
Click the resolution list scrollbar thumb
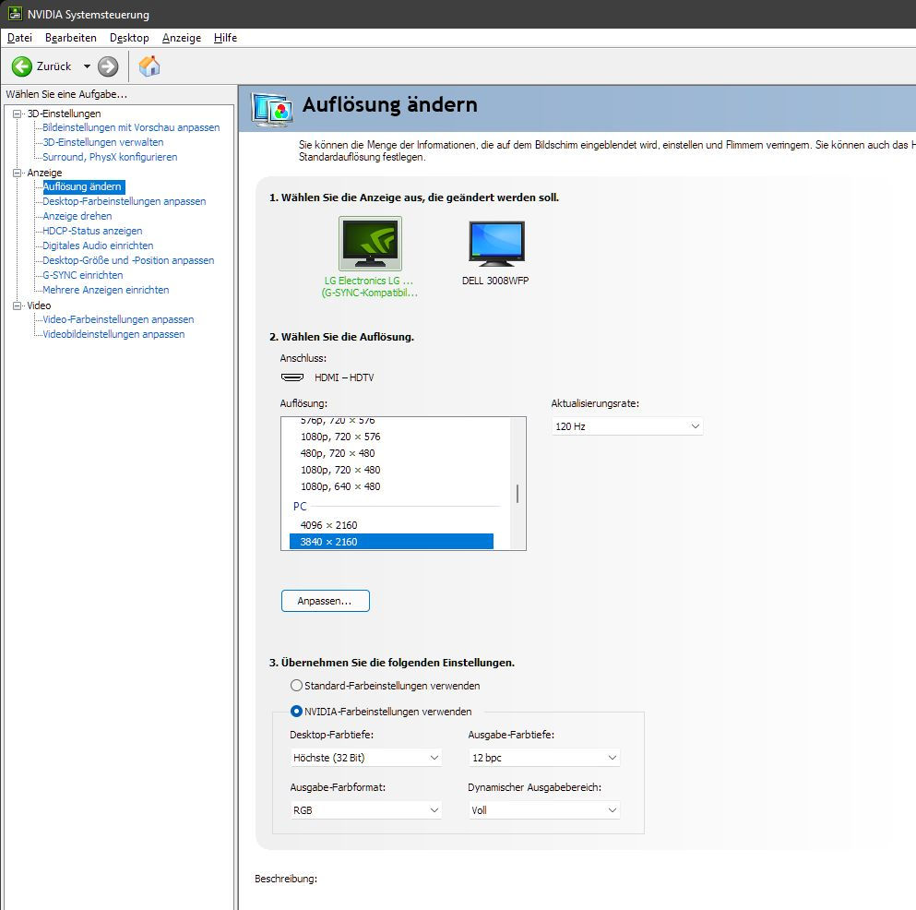tap(517, 494)
